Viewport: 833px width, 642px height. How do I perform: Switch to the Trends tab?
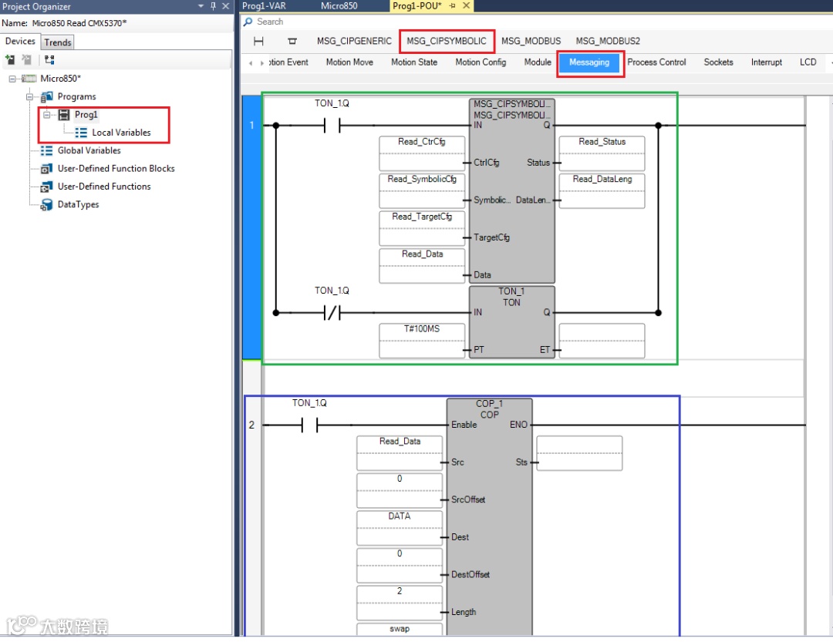tap(57, 42)
